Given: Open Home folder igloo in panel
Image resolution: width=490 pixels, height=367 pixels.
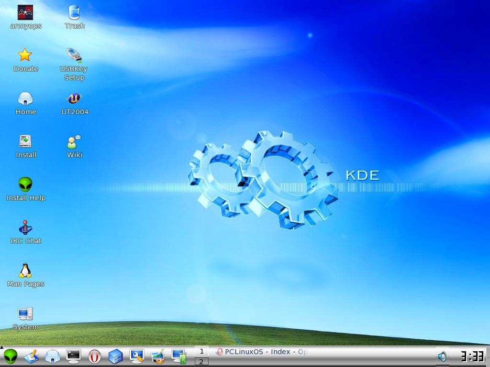Looking at the screenshot, I should [x=53, y=356].
